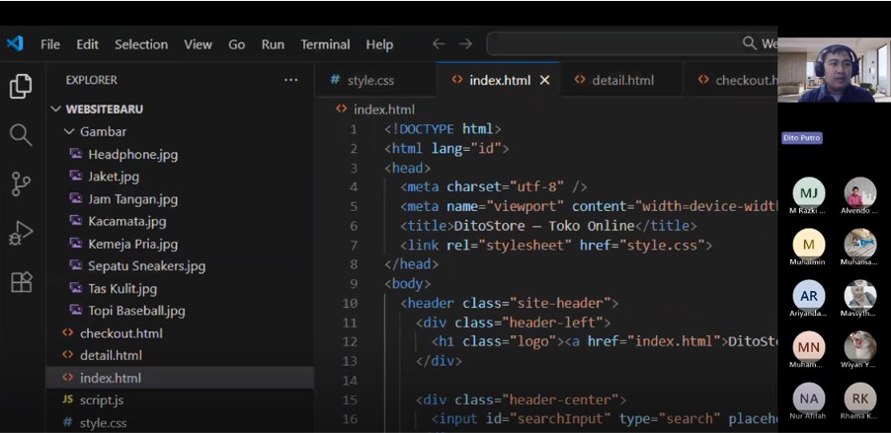Open Headphone.jpg in file tree
The width and height of the screenshot is (891, 433).
[132, 154]
